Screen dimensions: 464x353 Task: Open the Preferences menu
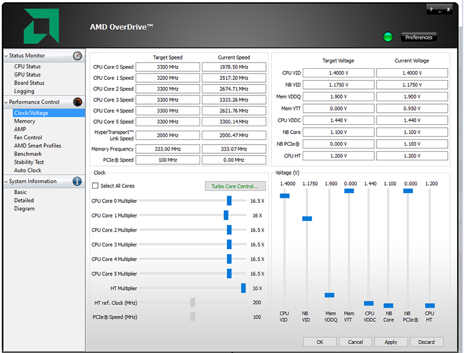click(419, 38)
